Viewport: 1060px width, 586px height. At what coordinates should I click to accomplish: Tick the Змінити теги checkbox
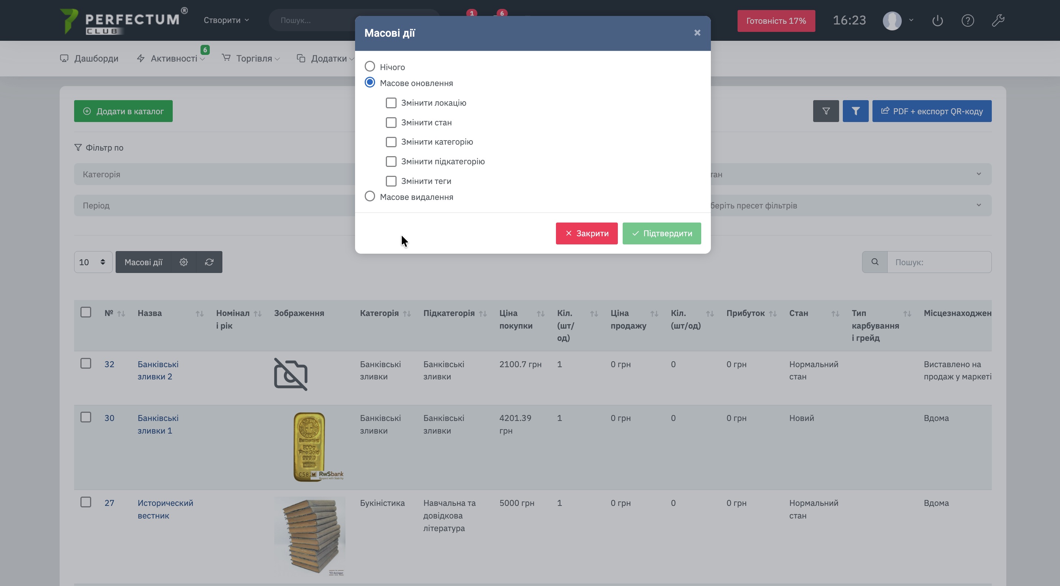[391, 181]
